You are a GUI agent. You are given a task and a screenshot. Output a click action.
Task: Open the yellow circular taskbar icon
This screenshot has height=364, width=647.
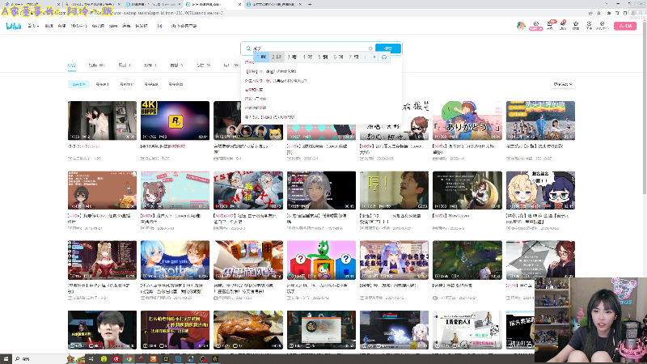pyautogui.click(x=104, y=359)
